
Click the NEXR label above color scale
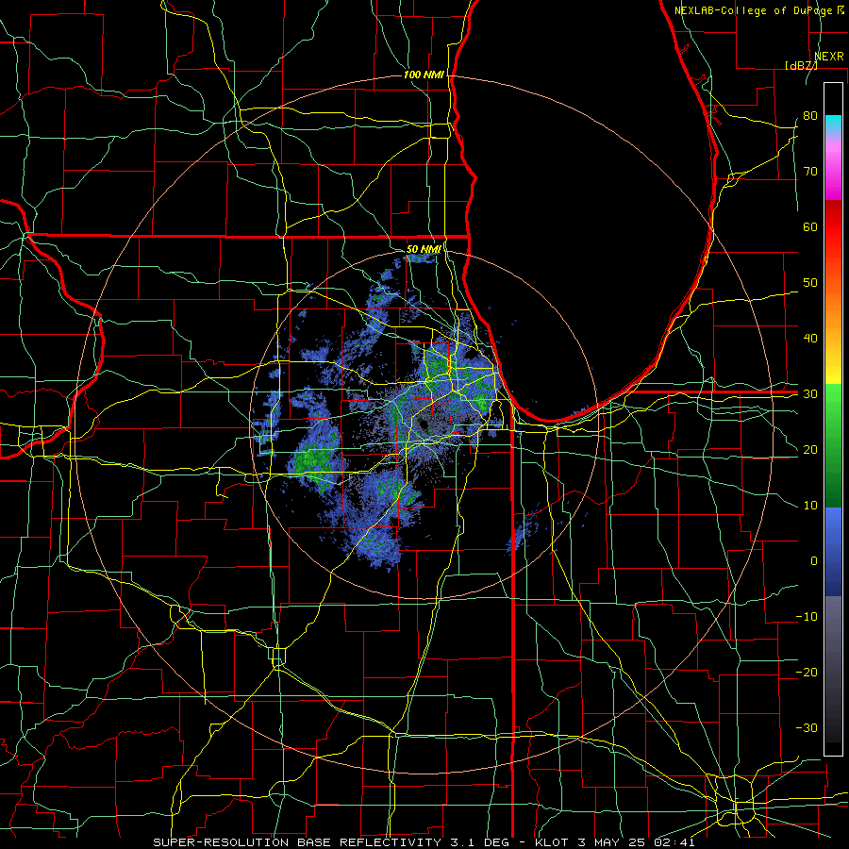coord(829,57)
